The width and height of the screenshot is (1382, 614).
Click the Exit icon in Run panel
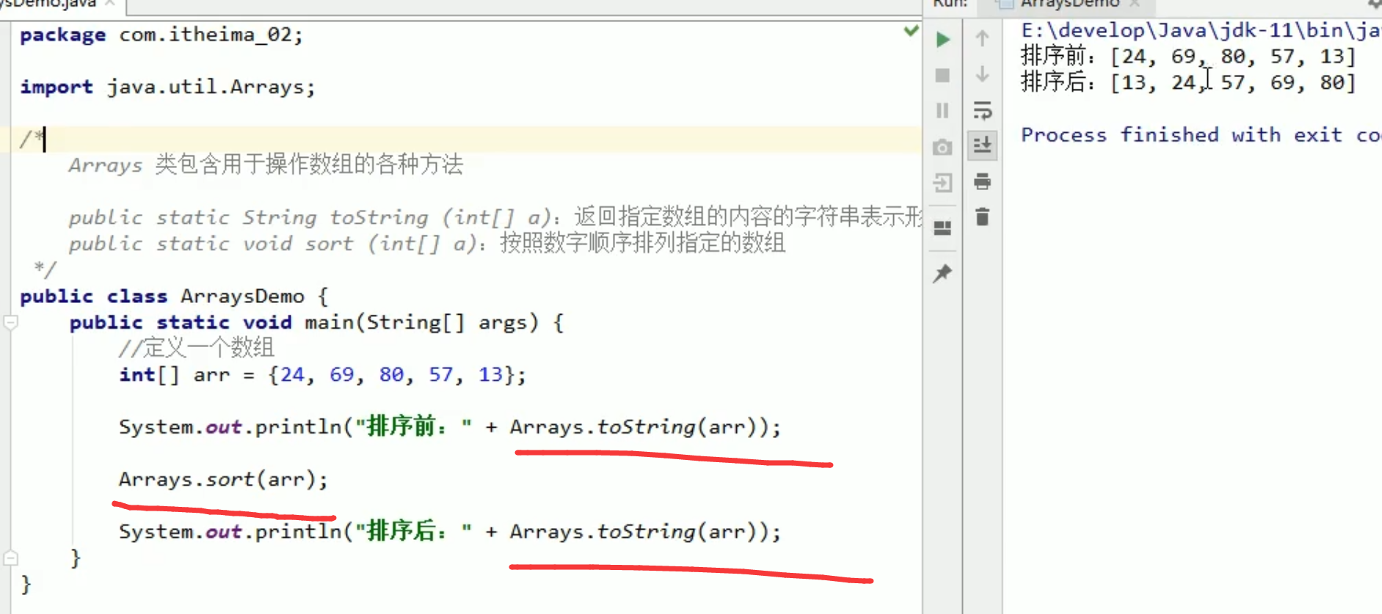943,183
